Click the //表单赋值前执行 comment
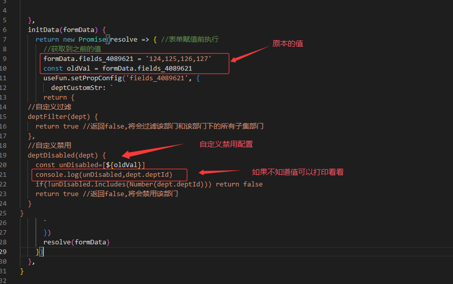Viewport: 453px width, 284px height. [190, 39]
